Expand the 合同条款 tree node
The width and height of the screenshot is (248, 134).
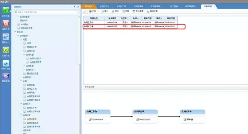click(24, 66)
